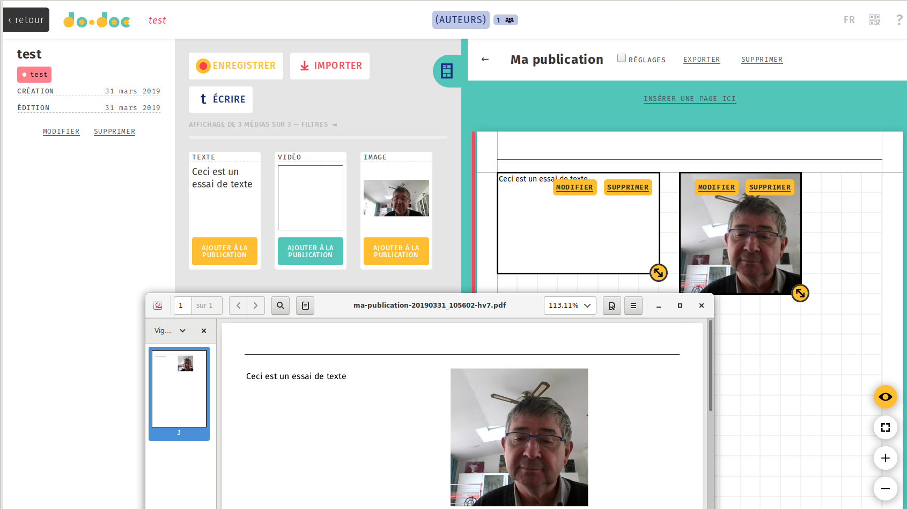Screen dimensions: 907x509
Task: Select page 1 thumbnail in PDF sidebar
Action: (x=179, y=389)
